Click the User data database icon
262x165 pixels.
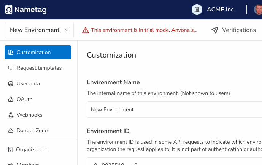tap(11, 84)
